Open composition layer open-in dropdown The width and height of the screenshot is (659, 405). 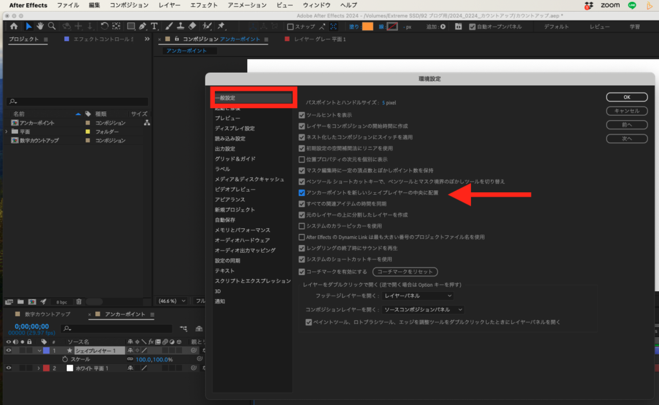pyautogui.click(x=423, y=310)
